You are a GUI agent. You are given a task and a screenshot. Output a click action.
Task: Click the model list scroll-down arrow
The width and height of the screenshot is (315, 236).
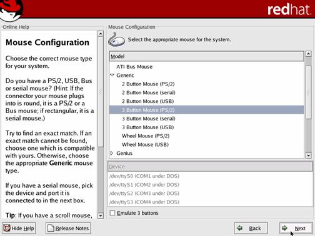point(308,155)
